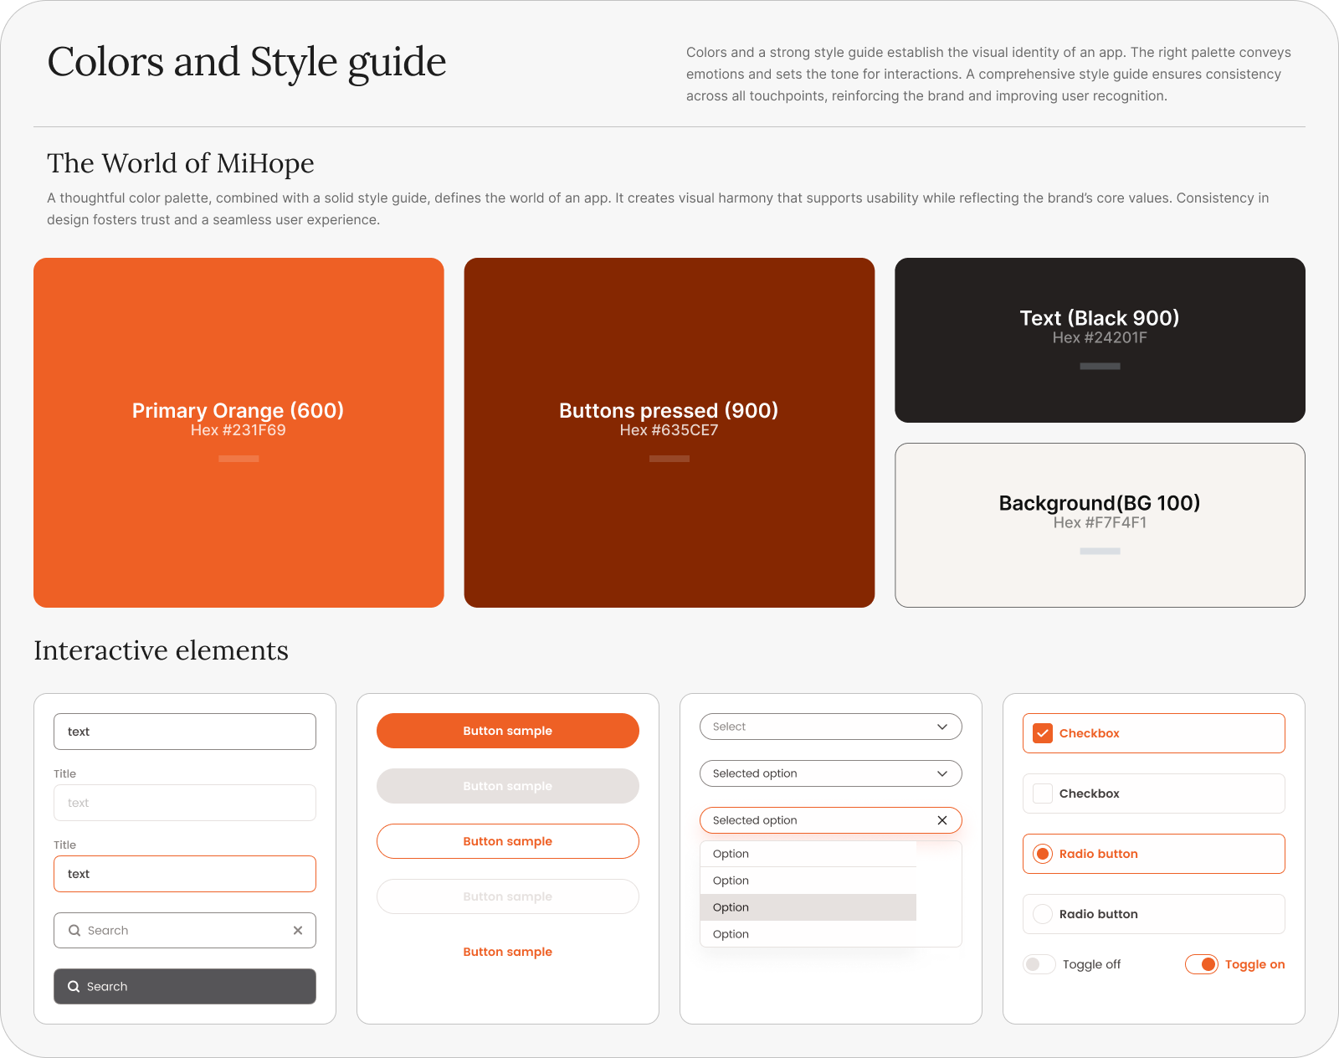
Task: Uncheck the checked orange Checkbox
Action: [1043, 733]
